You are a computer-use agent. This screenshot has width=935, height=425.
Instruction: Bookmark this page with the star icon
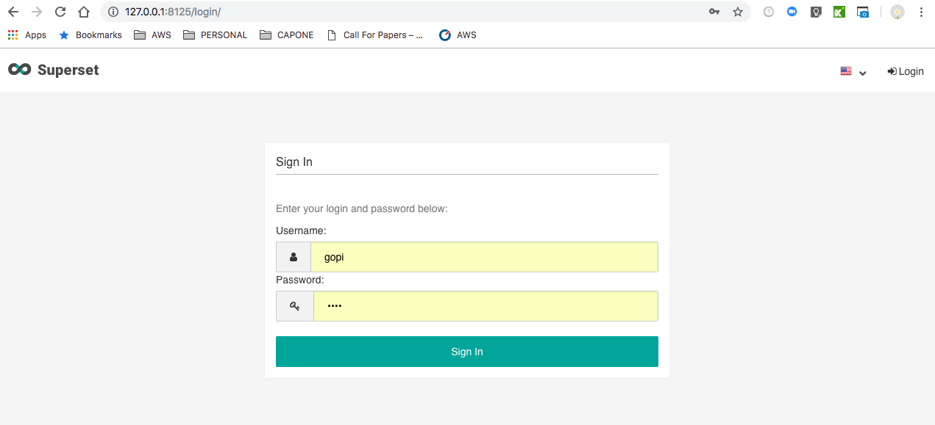pyautogui.click(x=738, y=12)
